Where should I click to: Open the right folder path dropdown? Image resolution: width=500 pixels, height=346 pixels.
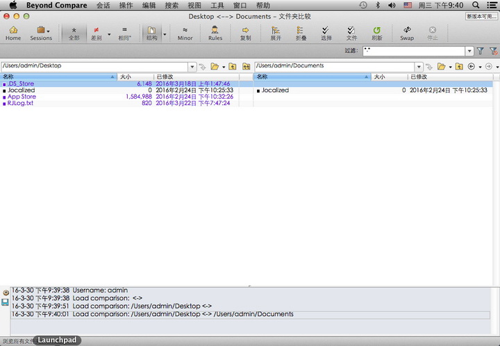tap(419, 67)
